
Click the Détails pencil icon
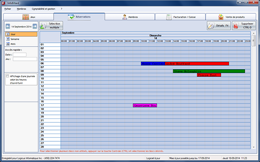211,25
